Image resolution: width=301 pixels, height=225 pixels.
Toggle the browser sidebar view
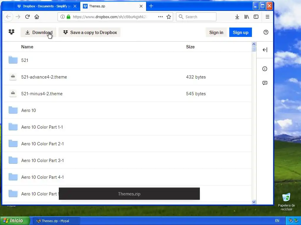[256, 17]
